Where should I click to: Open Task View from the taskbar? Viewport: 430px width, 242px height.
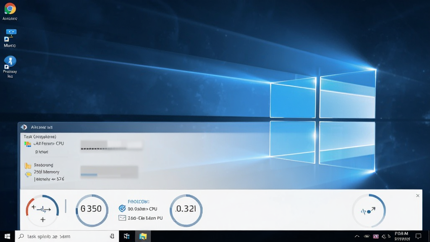[126, 236]
